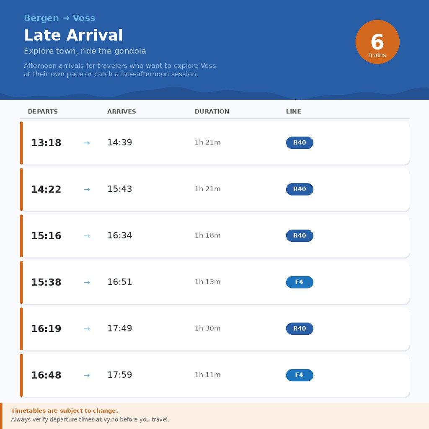Click the arrow icon beside 13:18
Screen dimensions: 429x429
[x=87, y=143]
